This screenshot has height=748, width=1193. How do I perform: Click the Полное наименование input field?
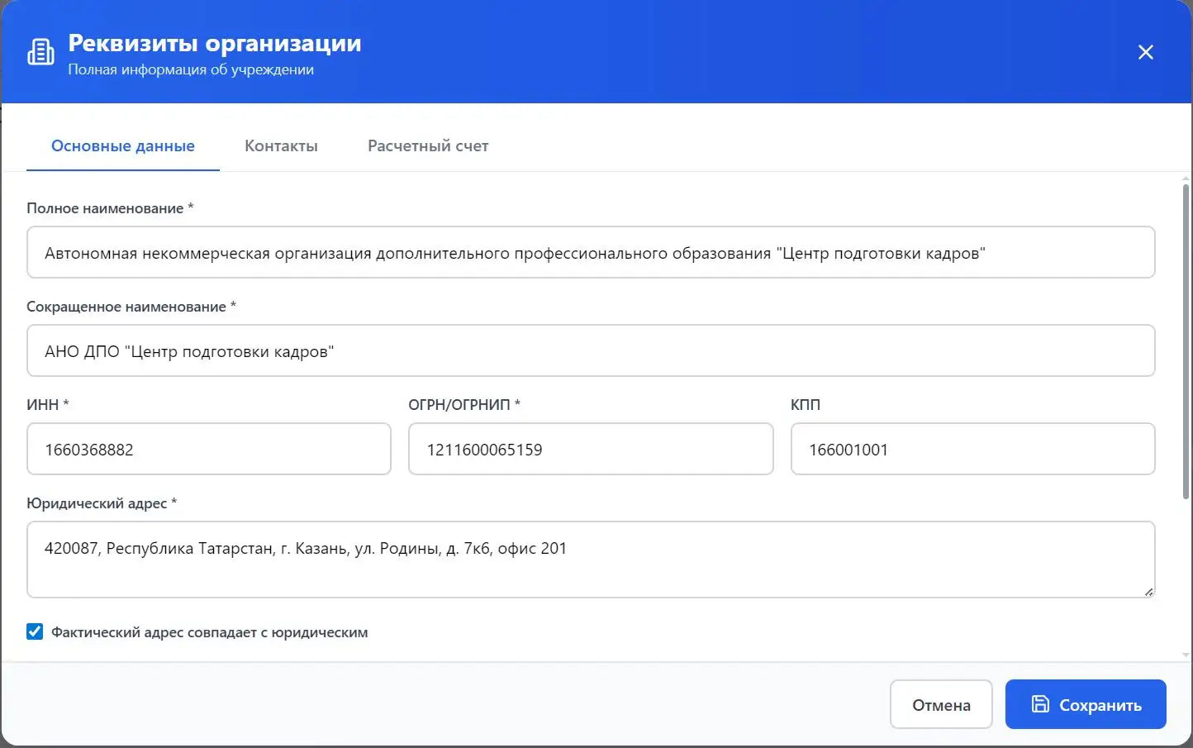click(x=591, y=252)
